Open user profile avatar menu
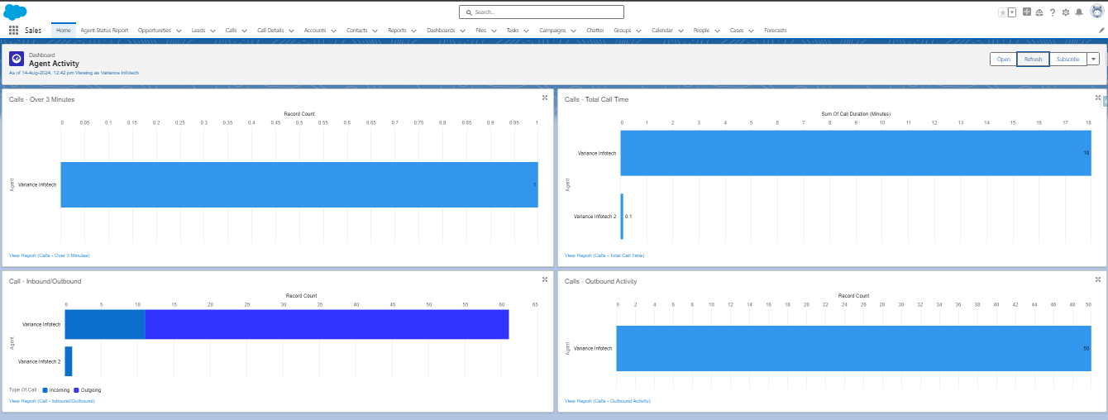This screenshot has width=1108, height=420. pyautogui.click(x=1096, y=12)
